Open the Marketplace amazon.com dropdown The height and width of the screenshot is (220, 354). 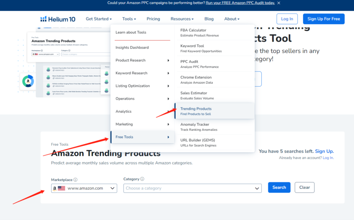coord(84,188)
